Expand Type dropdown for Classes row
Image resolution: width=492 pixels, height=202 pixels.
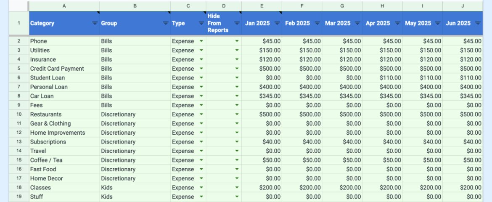(201, 188)
